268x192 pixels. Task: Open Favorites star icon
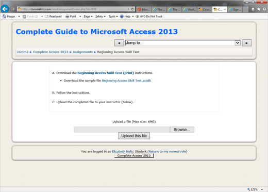pyautogui.click(x=259, y=9)
